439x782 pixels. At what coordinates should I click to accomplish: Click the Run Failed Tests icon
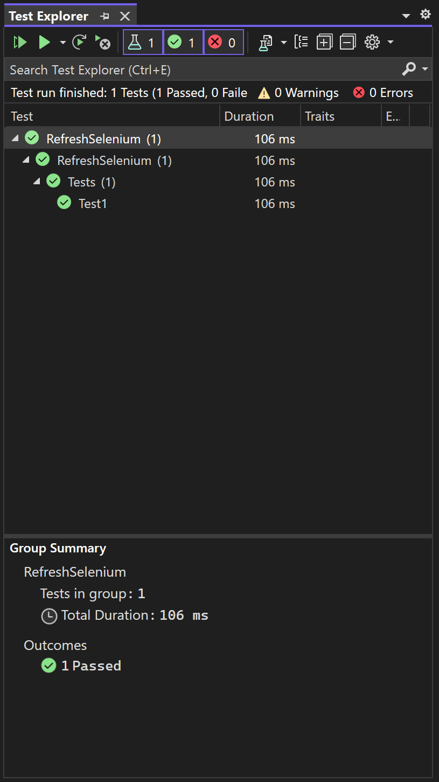pos(102,42)
